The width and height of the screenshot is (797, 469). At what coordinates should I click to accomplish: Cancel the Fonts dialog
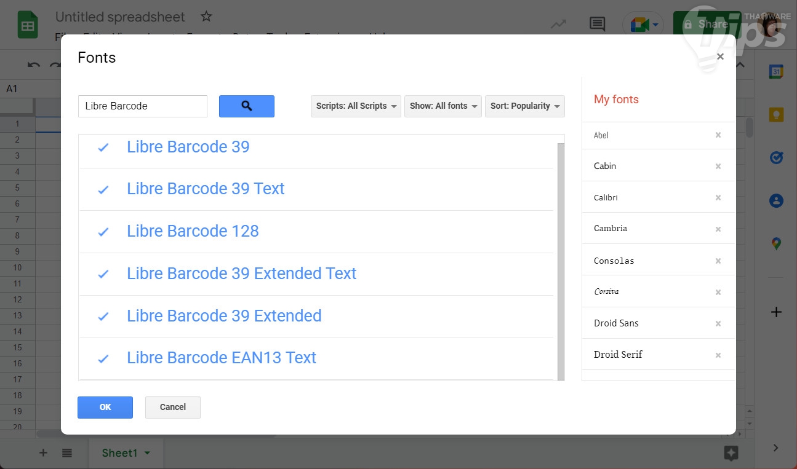point(172,407)
